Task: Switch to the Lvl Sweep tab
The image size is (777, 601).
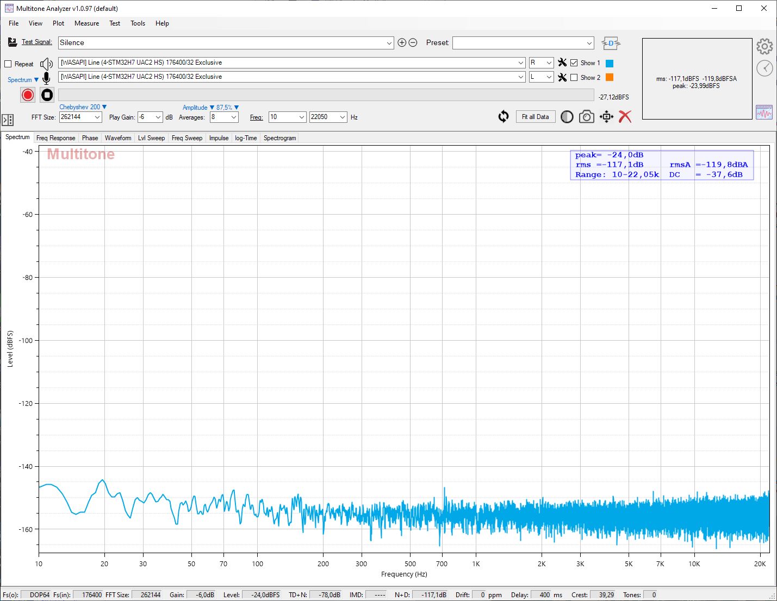Action: 151,138
